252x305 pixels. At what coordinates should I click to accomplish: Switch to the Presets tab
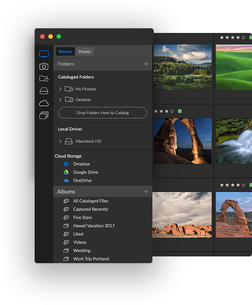pyautogui.click(x=84, y=52)
